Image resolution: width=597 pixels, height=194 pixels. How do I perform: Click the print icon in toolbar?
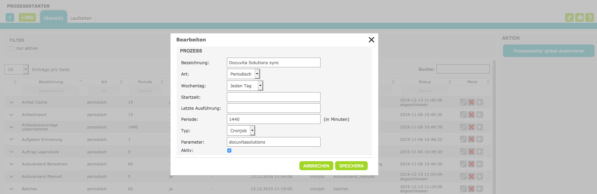coord(579,18)
